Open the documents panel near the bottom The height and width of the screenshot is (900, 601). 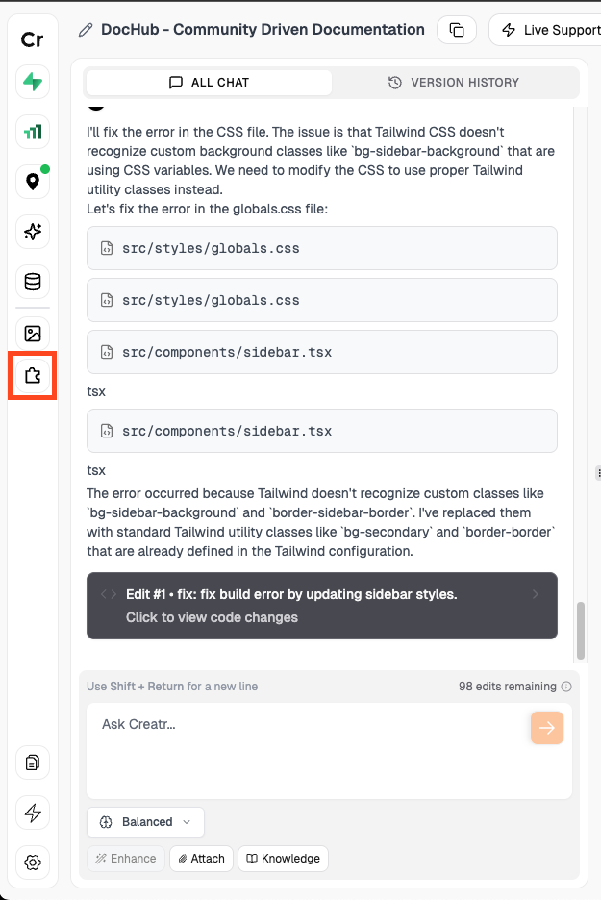click(x=32, y=762)
